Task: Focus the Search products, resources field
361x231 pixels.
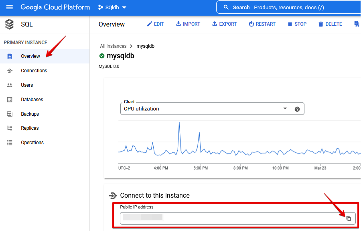Action: click(288, 7)
